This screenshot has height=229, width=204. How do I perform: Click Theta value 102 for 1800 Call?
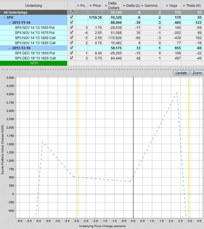198,38
